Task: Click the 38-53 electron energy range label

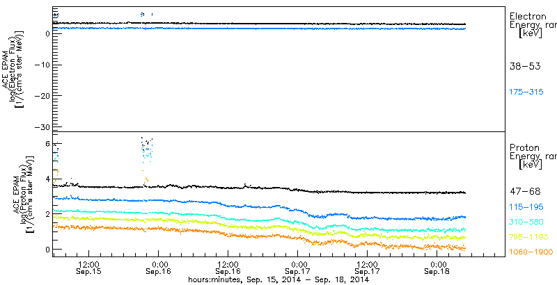Action: click(x=525, y=66)
